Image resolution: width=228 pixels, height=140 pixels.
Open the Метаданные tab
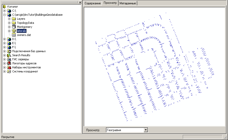coord(128,3)
